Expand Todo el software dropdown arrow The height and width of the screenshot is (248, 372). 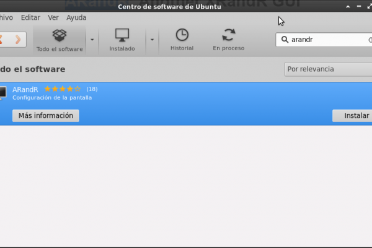(92, 40)
